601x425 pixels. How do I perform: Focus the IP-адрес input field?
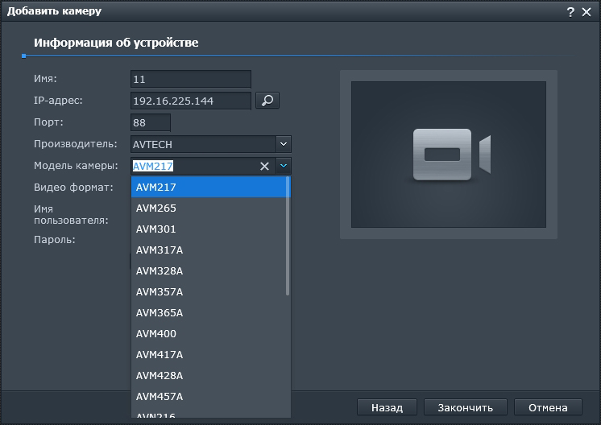[x=190, y=101]
